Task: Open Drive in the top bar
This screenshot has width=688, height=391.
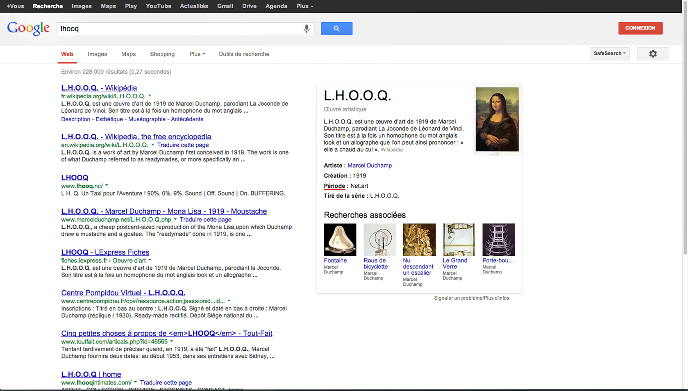Action: (249, 6)
